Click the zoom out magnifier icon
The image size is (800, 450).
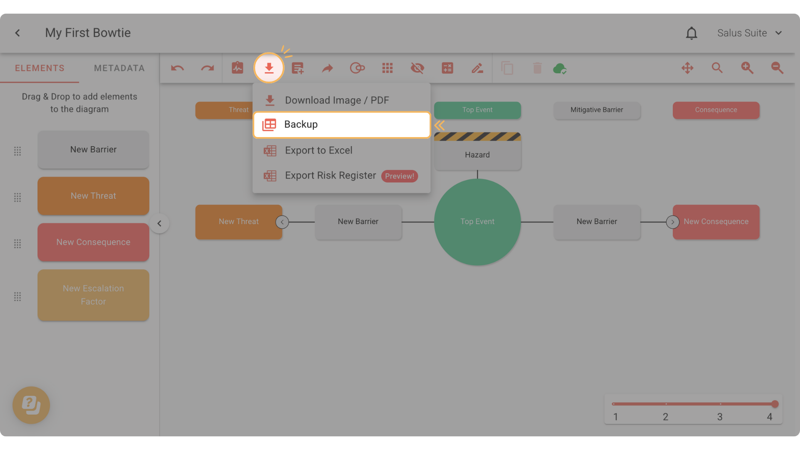pyautogui.click(x=777, y=68)
